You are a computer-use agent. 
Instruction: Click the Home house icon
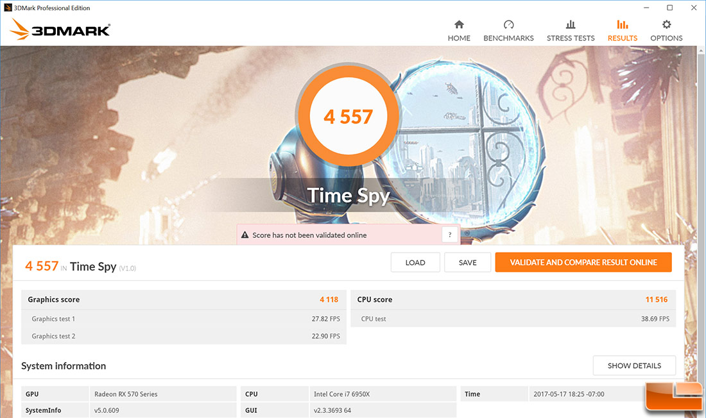click(x=459, y=24)
